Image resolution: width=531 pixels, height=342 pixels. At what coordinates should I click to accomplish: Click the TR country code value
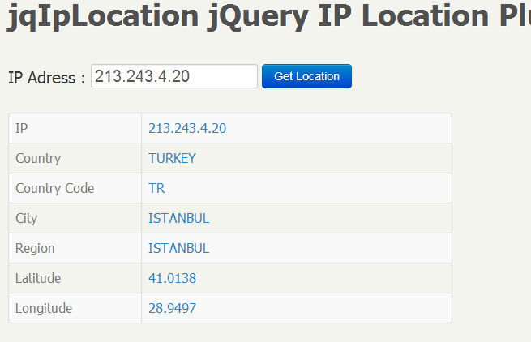[156, 188]
